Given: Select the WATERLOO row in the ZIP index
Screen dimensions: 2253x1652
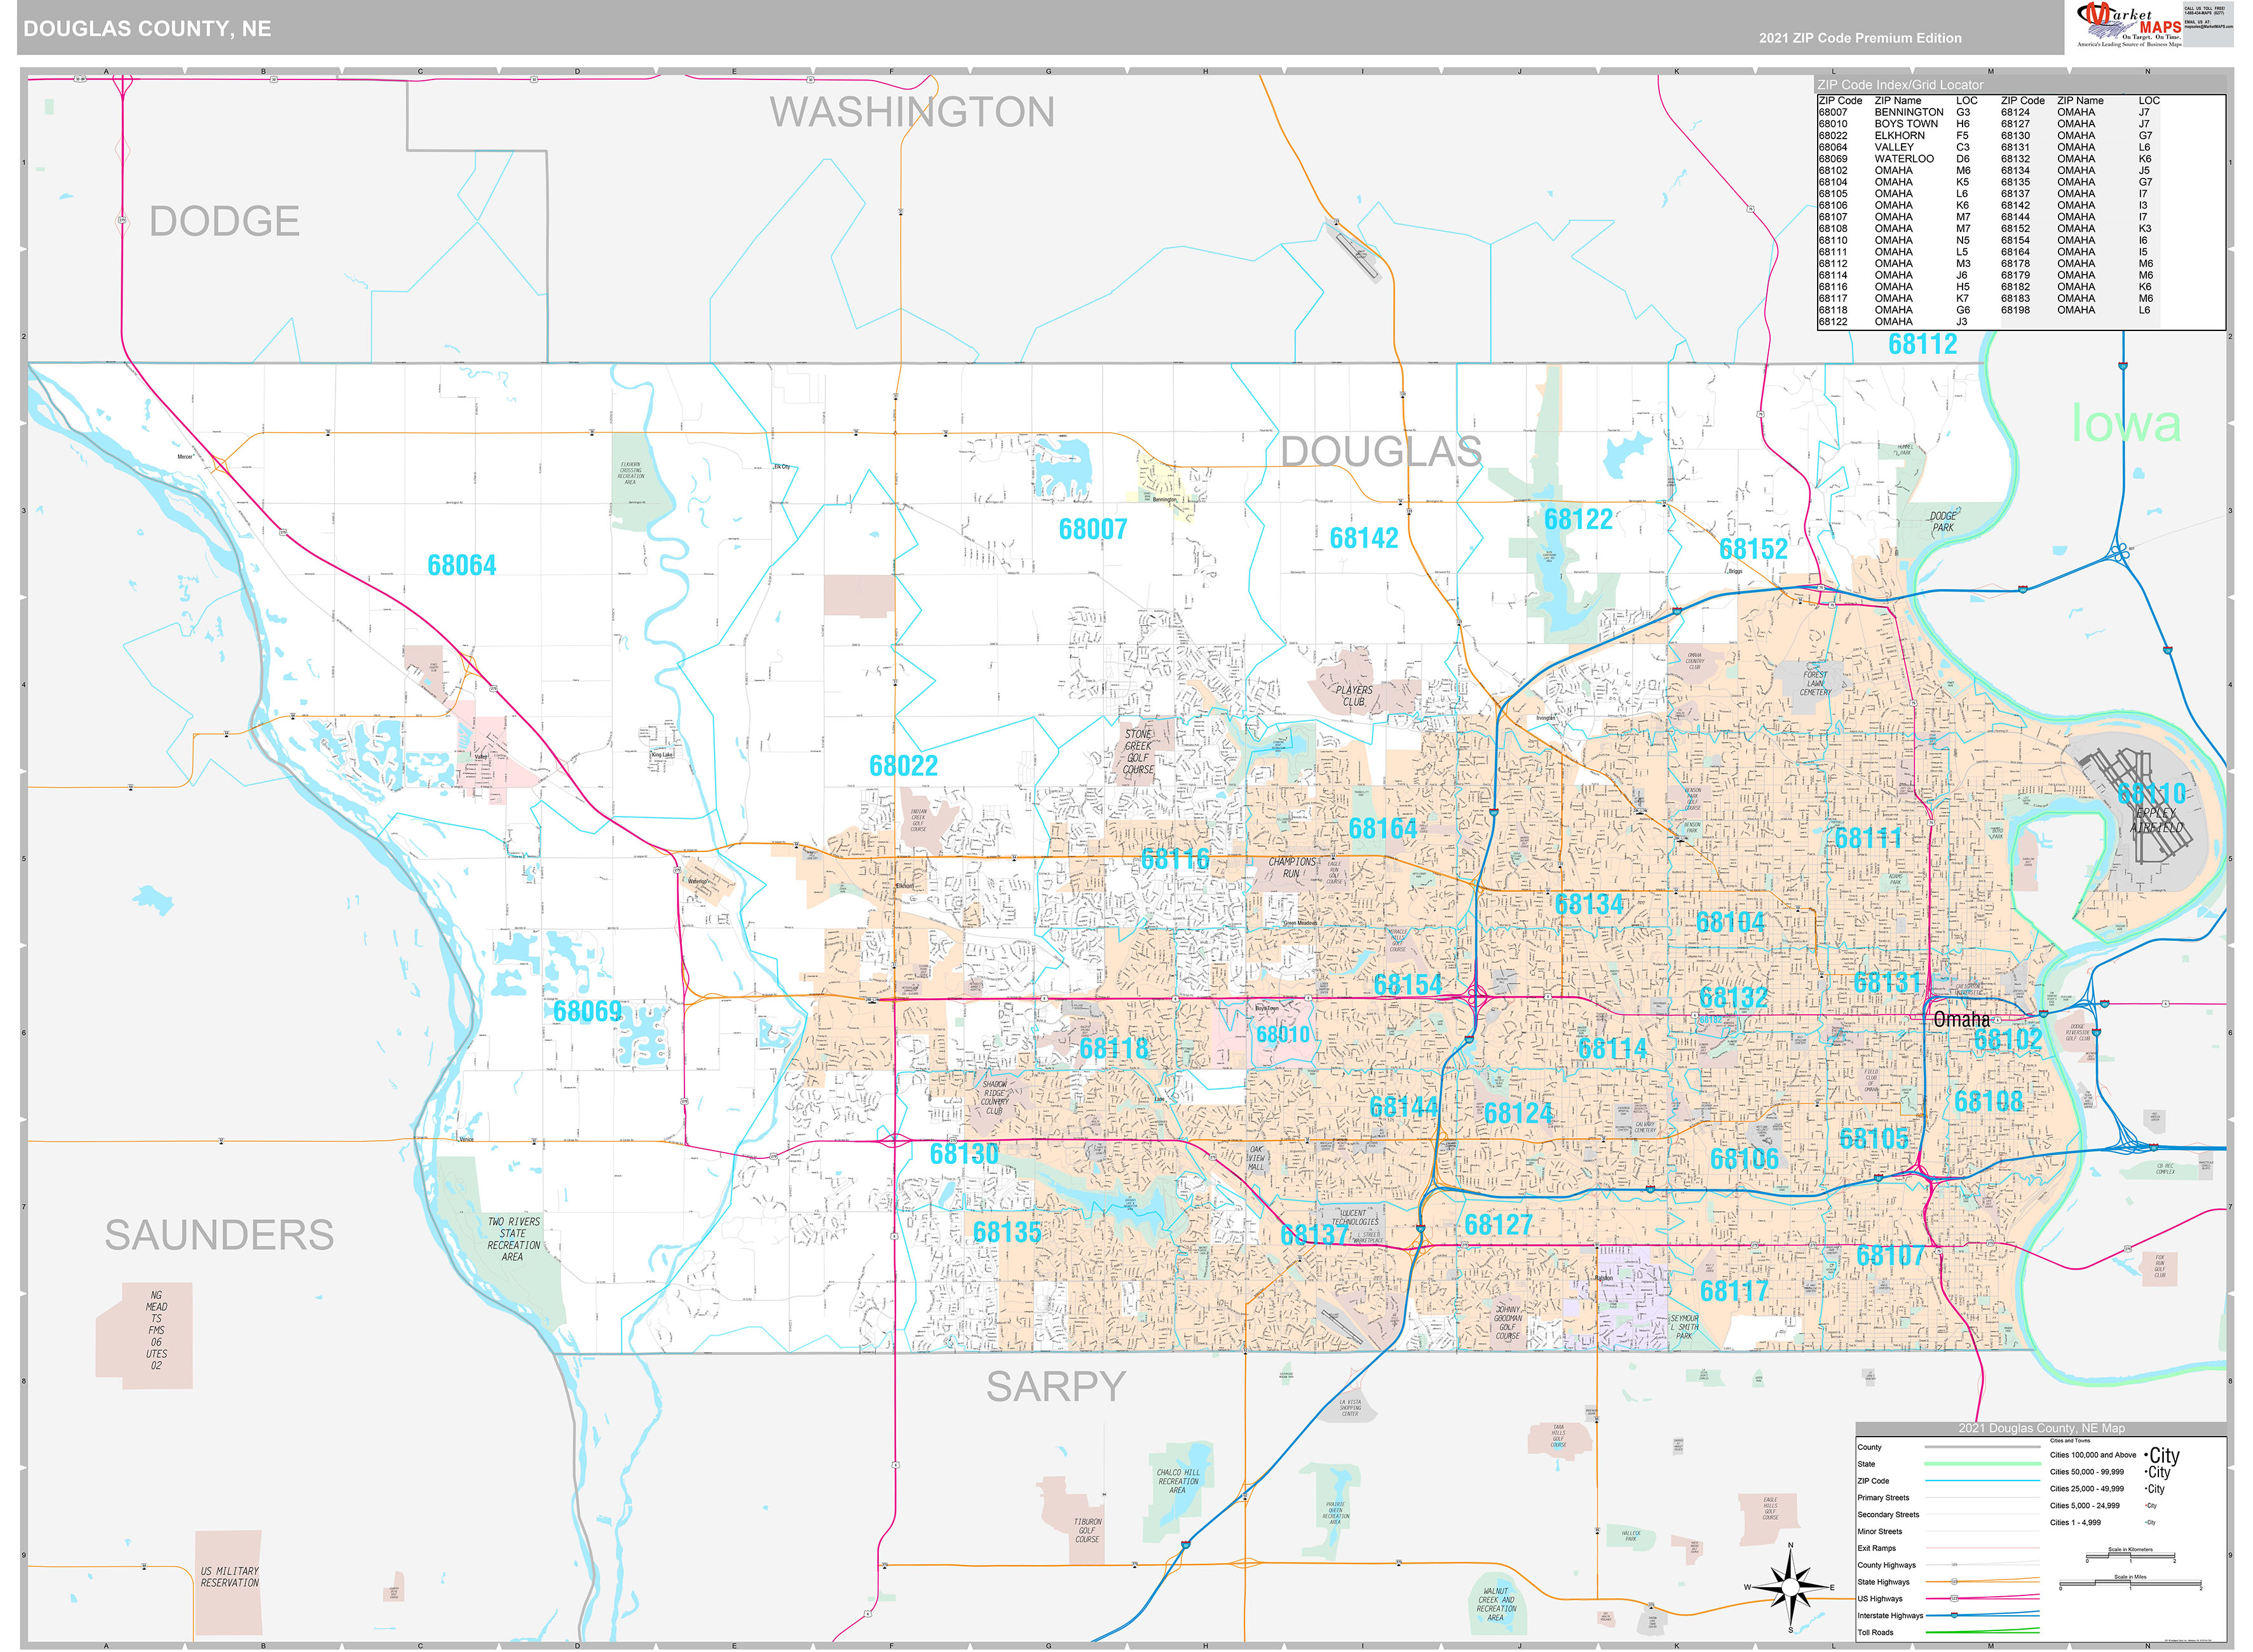Looking at the screenshot, I should coord(1895,159).
